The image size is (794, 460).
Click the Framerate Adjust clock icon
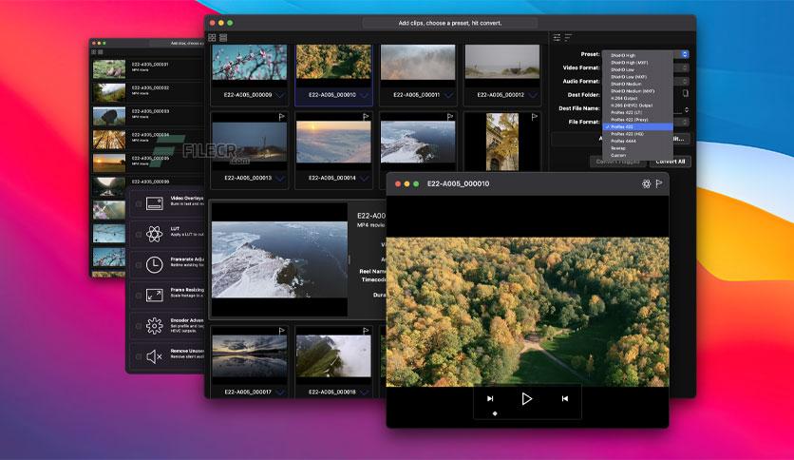[x=155, y=264]
